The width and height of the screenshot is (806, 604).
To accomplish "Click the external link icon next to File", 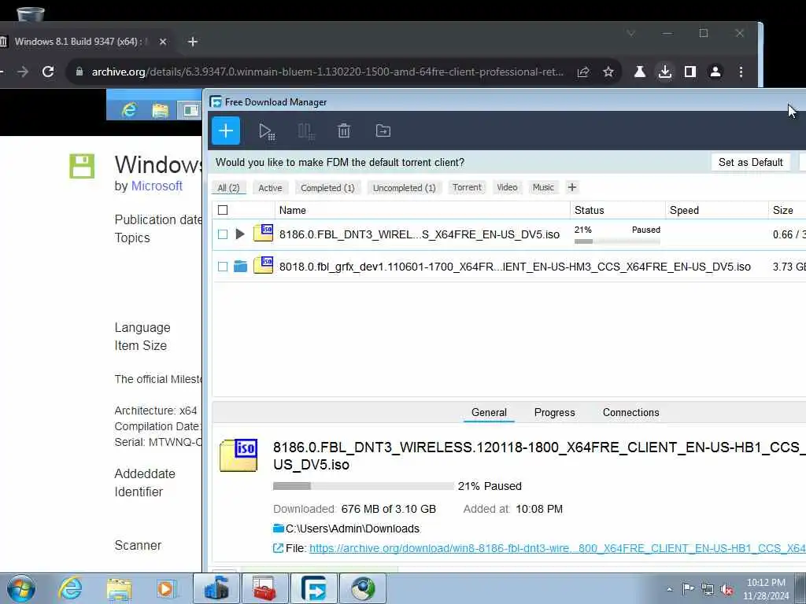I will 278,548.
